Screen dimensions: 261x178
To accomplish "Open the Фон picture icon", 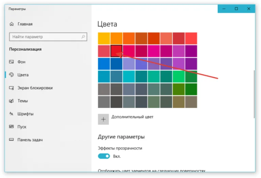I will [11, 62].
